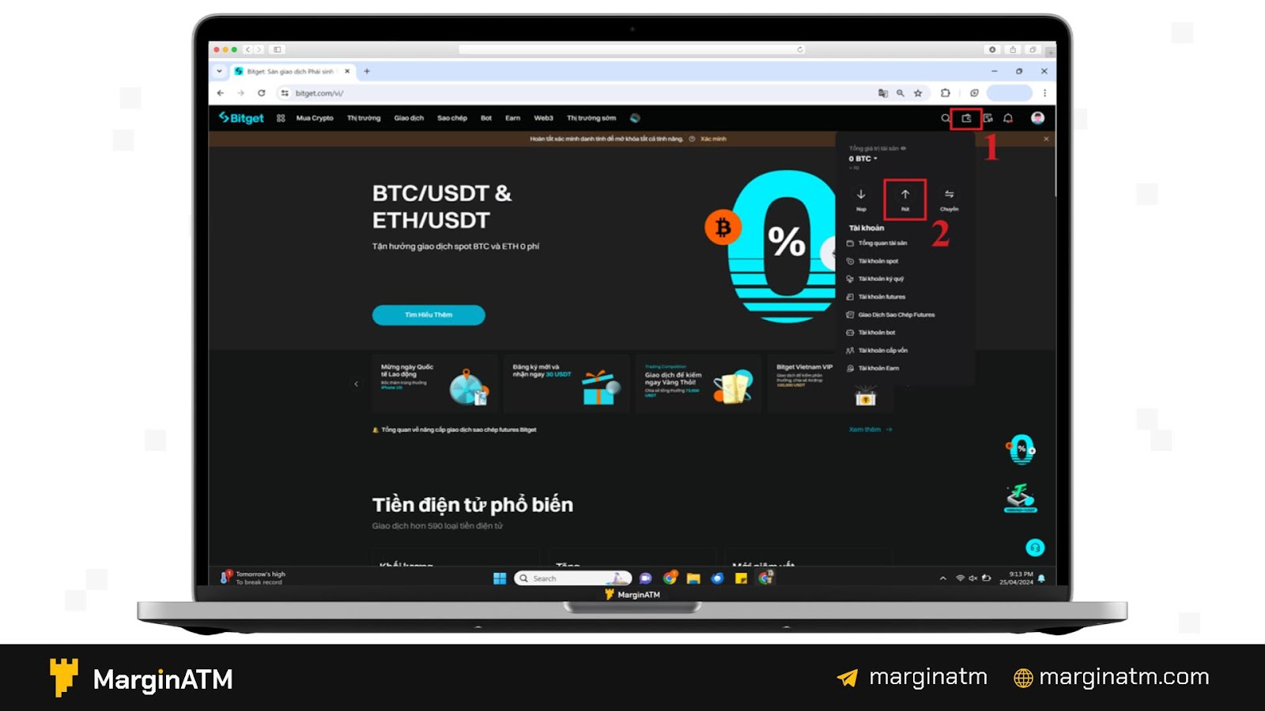Screen dimensions: 1265x711
Task: Click the previous arrow of promo carousel
Action: pyautogui.click(x=357, y=384)
